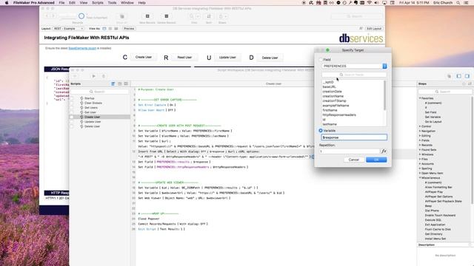
Task: Open the Edit menu
Action: point(72,3)
